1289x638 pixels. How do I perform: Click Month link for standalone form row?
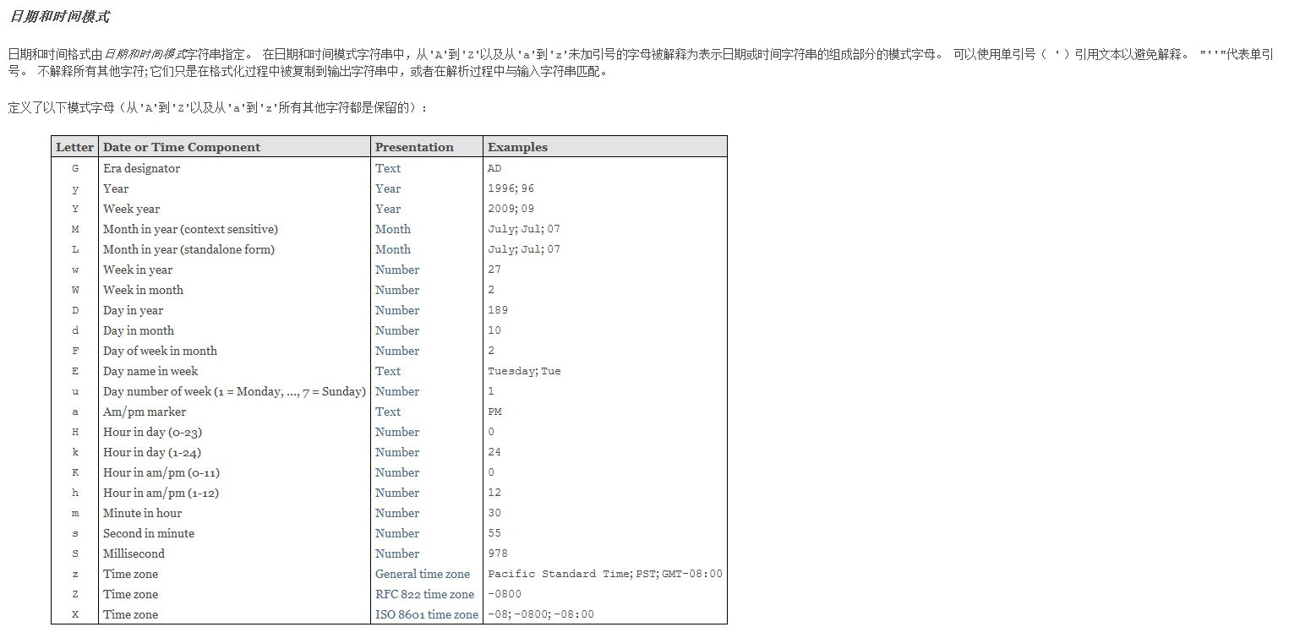pos(393,249)
